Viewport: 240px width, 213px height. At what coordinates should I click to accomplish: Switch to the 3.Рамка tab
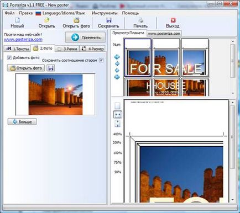point(67,49)
